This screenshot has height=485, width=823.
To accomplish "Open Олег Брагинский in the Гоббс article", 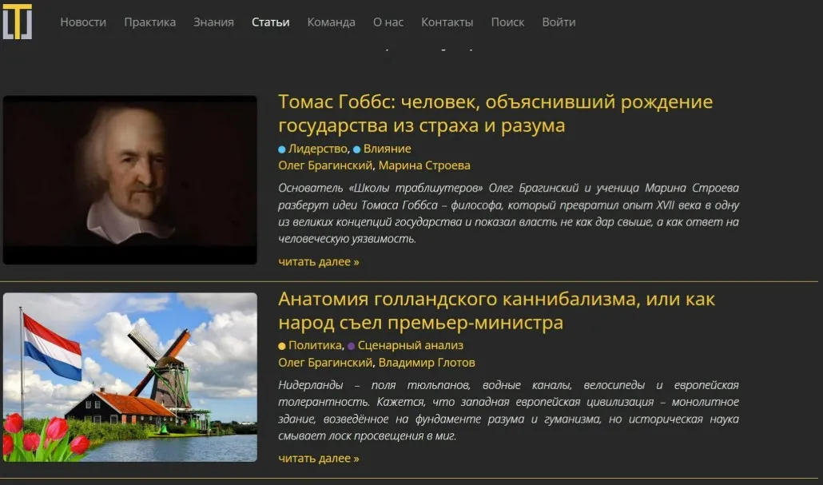I will 325,165.
